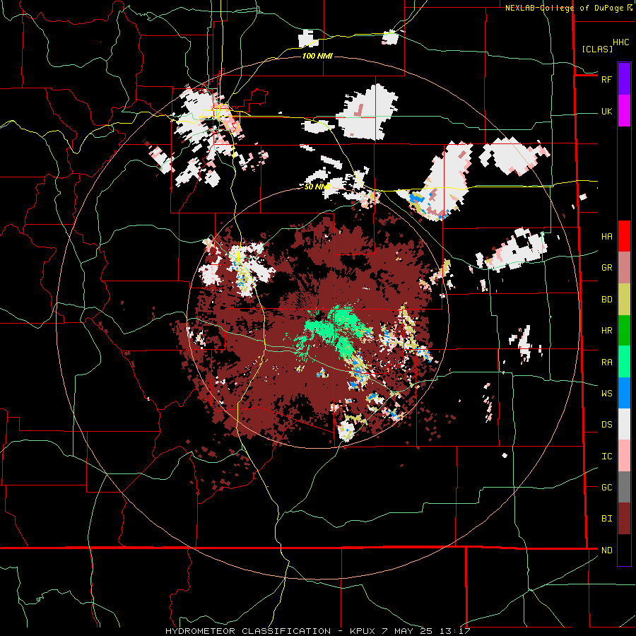This screenshot has width=636, height=636.
Task: Pick the HR dark green legend swatch
Action: pos(624,331)
